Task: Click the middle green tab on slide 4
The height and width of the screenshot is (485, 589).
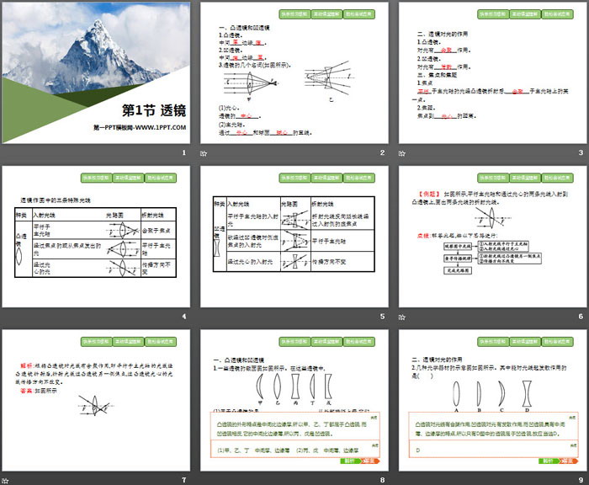Action: (128, 178)
